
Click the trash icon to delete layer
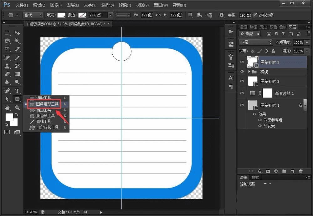pos(301,171)
